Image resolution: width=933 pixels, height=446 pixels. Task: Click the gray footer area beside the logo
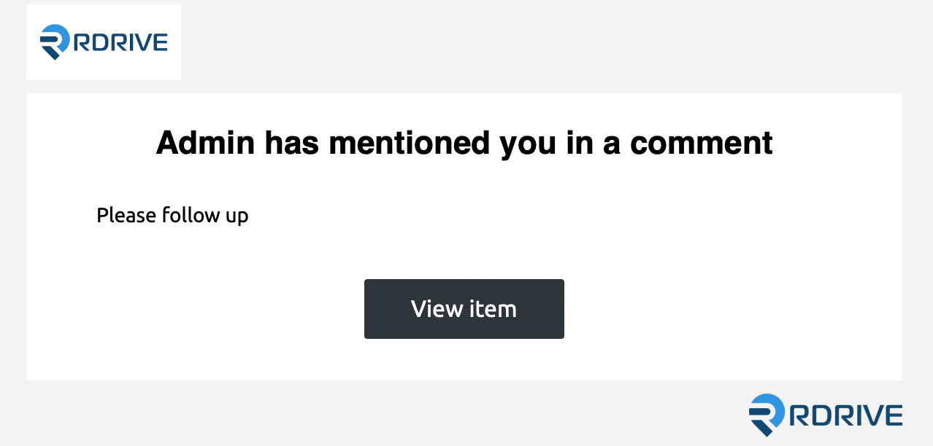(365, 415)
